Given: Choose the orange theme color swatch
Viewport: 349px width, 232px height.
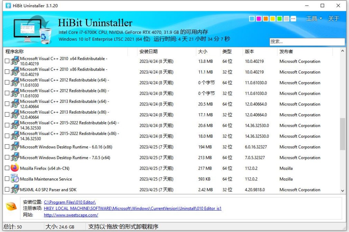Looking at the screenshot, I should [266, 19].
